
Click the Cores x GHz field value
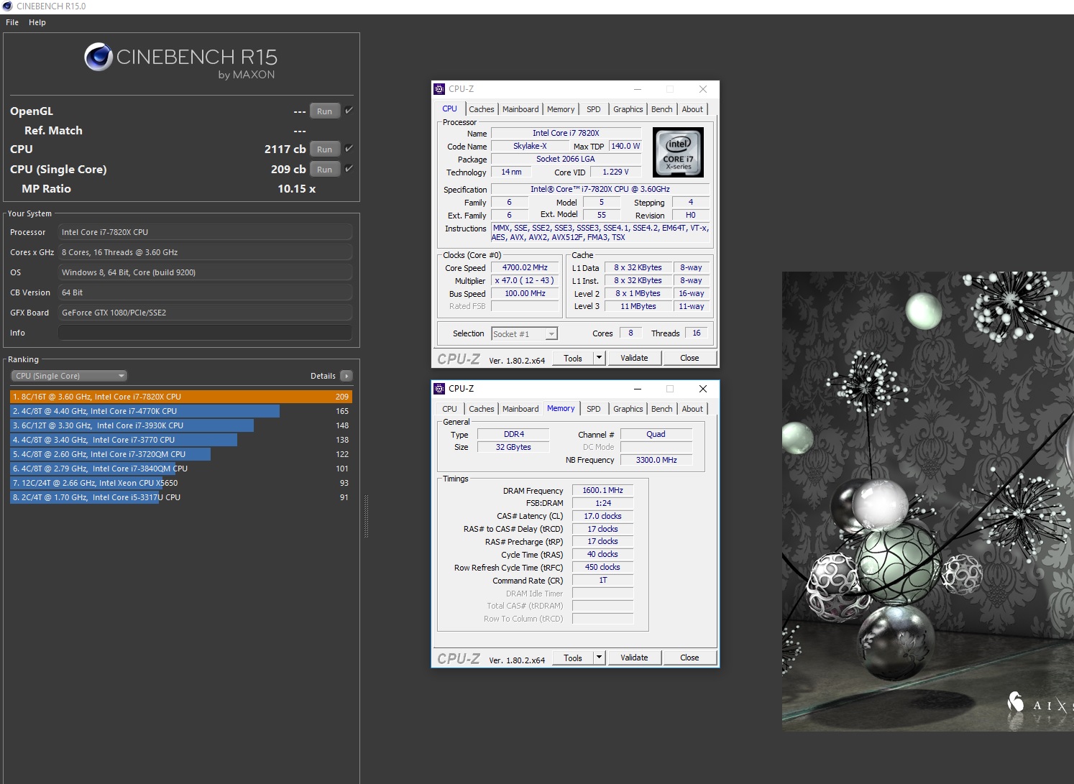(205, 252)
